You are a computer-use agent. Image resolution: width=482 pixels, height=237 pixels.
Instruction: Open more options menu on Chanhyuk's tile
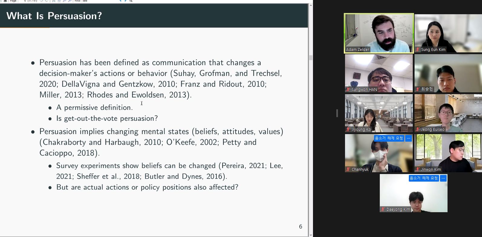coord(409,138)
